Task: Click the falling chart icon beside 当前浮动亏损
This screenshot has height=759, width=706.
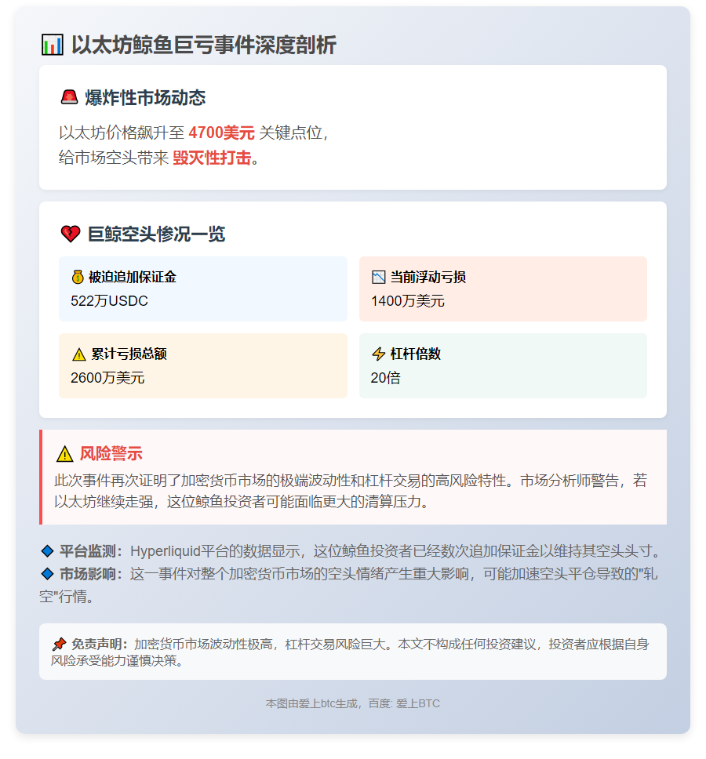Action: click(379, 277)
